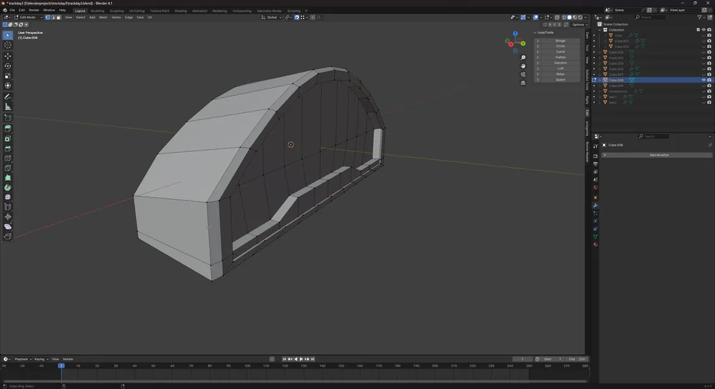This screenshot has width=715, height=389.
Task: Click the Space LoopTools button
Action: [560, 79]
